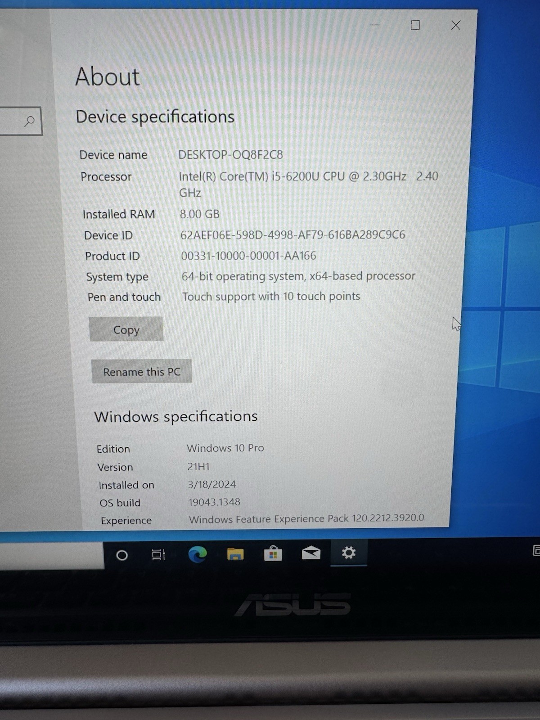Select the device name DESKTOP-OQ8F2C8

pyautogui.click(x=230, y=155)
